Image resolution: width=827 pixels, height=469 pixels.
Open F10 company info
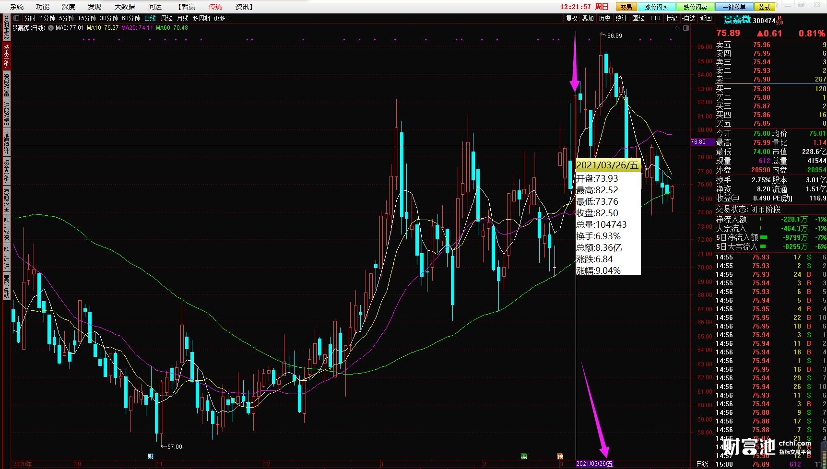[655, 18]
